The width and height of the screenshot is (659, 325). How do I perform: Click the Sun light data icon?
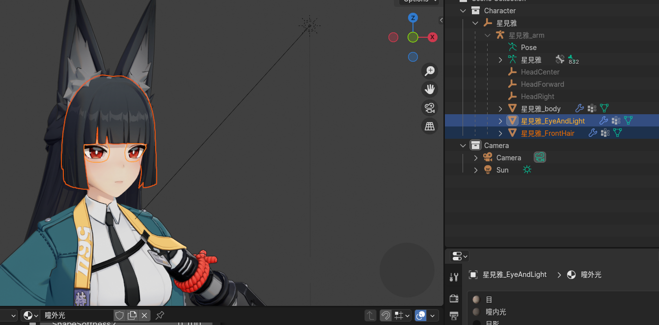pos(527,170)
